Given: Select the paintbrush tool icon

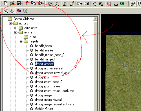Looking at the screenshot, I should click(x=72, y=4).
